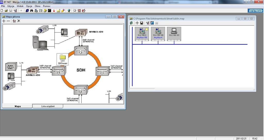Click the green refresh icon in lublin.map window
The width and height of the screenshot is (264, 140).
point(131,23)
